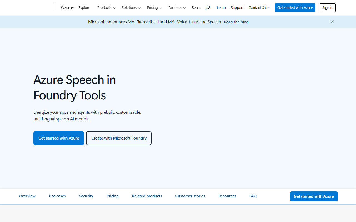The width and height of the screenshot is (356, 222).
Task: Expand the Solutions dropdown menu
Action: [x=131, y=8]
